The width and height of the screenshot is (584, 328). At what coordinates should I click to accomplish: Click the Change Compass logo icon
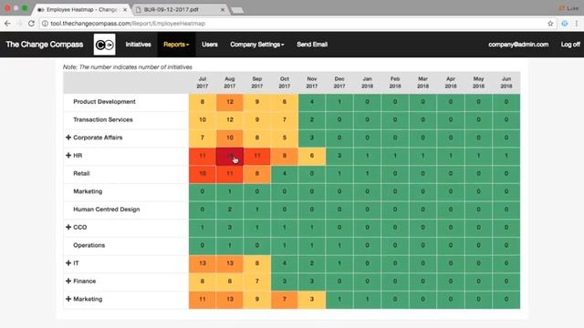tap(104, 45)
